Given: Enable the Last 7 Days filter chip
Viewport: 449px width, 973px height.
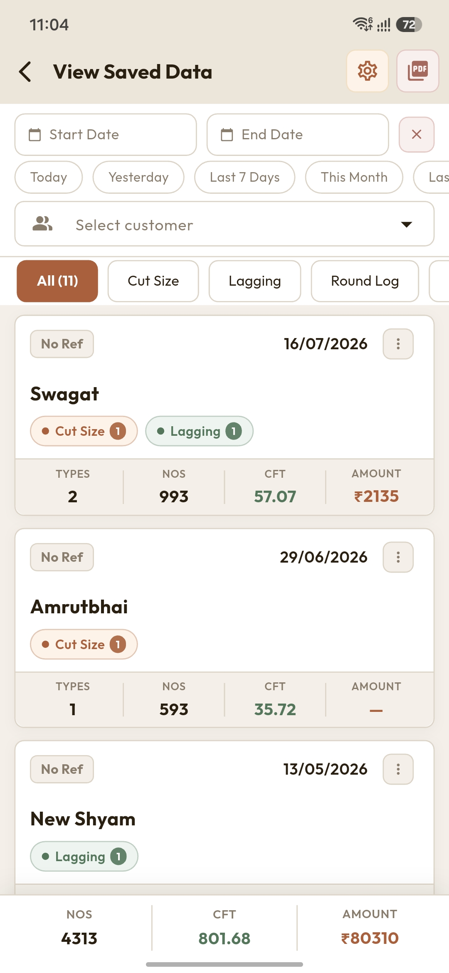Looking at the screenshot, I should point(245,177).
